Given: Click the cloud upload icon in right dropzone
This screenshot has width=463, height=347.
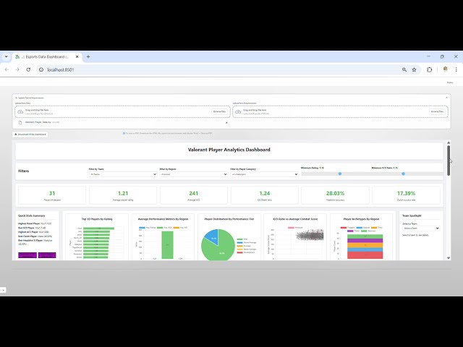Looking at the screenshot, I should [x=238, y=112].
